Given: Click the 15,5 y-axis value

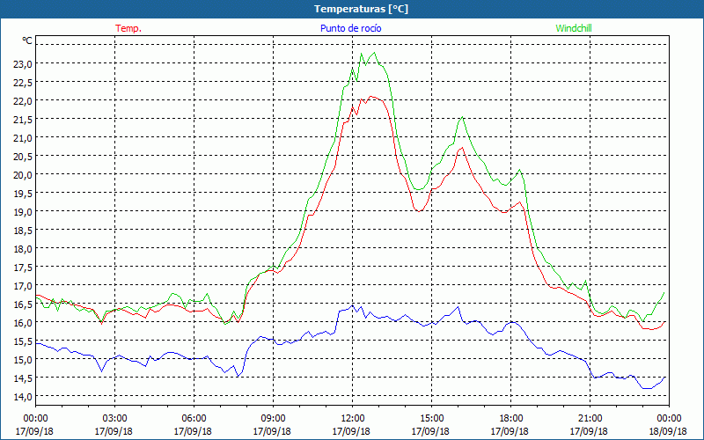Looking at the screenshot, I should (23, 341).
